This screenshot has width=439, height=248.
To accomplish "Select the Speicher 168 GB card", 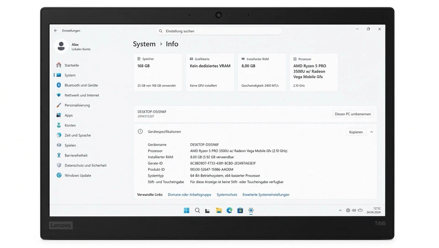I will 158,72.
